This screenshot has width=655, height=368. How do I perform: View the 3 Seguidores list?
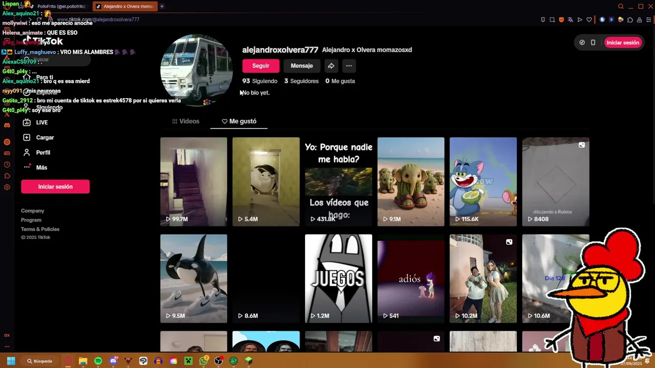point(301,81)
